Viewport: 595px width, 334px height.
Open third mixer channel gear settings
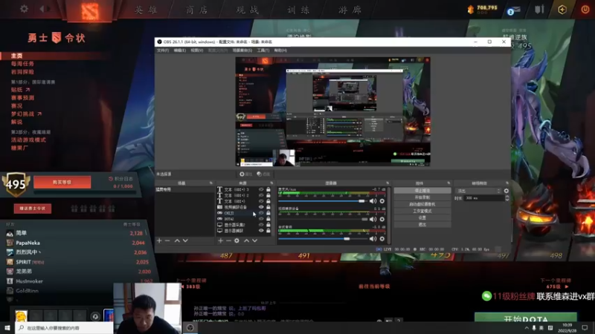[382, 238]
